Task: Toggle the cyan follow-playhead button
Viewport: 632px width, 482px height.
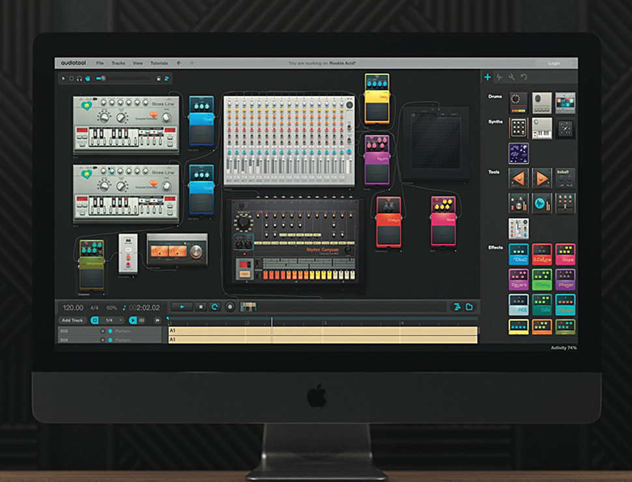Action: pyautogui.click(x=133, y=320)
